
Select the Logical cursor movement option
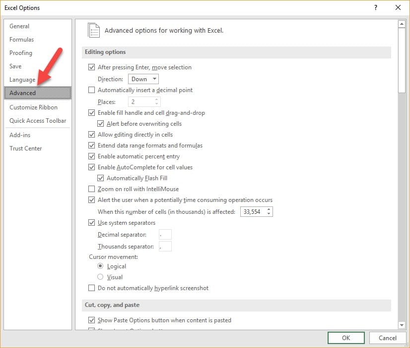click(100, 266)
